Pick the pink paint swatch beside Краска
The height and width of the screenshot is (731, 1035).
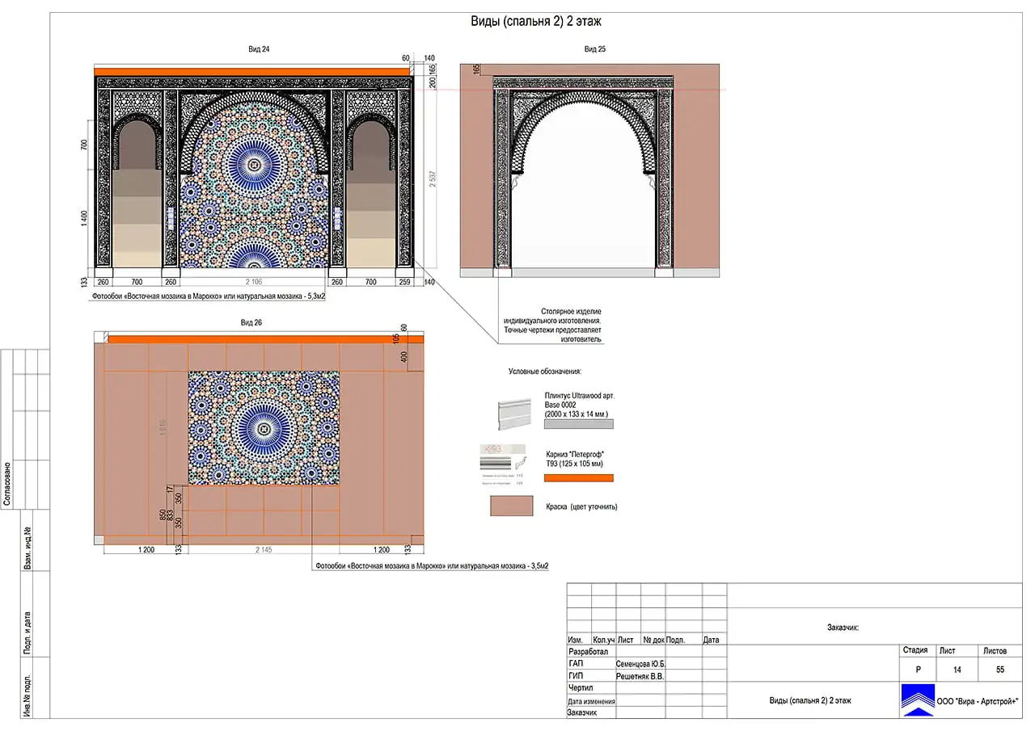pyautogui.click(x=511, y=506)
